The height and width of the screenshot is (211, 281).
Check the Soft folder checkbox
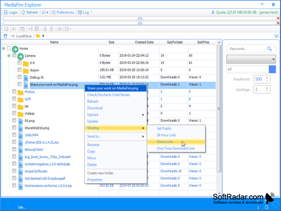tap(14, 99)
